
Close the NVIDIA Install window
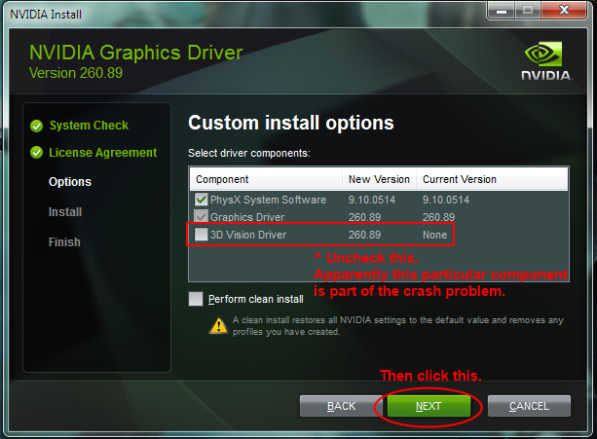click(x=564, y=11)
